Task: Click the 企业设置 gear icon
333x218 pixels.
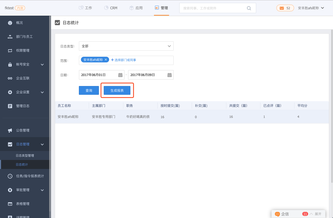Action: (10, 92)
